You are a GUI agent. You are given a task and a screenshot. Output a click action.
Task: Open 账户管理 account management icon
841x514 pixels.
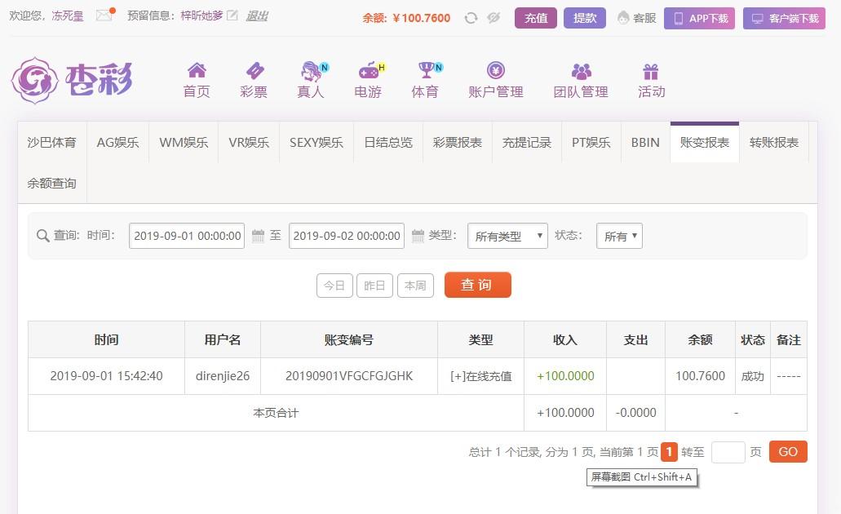(496, 72)
